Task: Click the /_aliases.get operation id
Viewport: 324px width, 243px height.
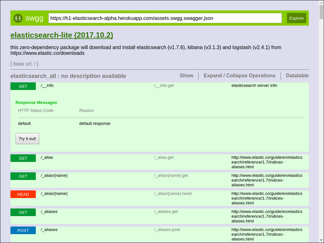Action: tap(166, 212)
